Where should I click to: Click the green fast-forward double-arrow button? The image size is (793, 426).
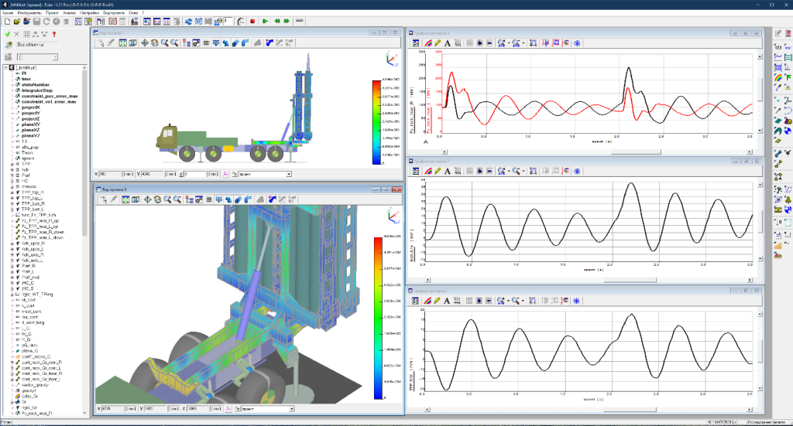287,21
